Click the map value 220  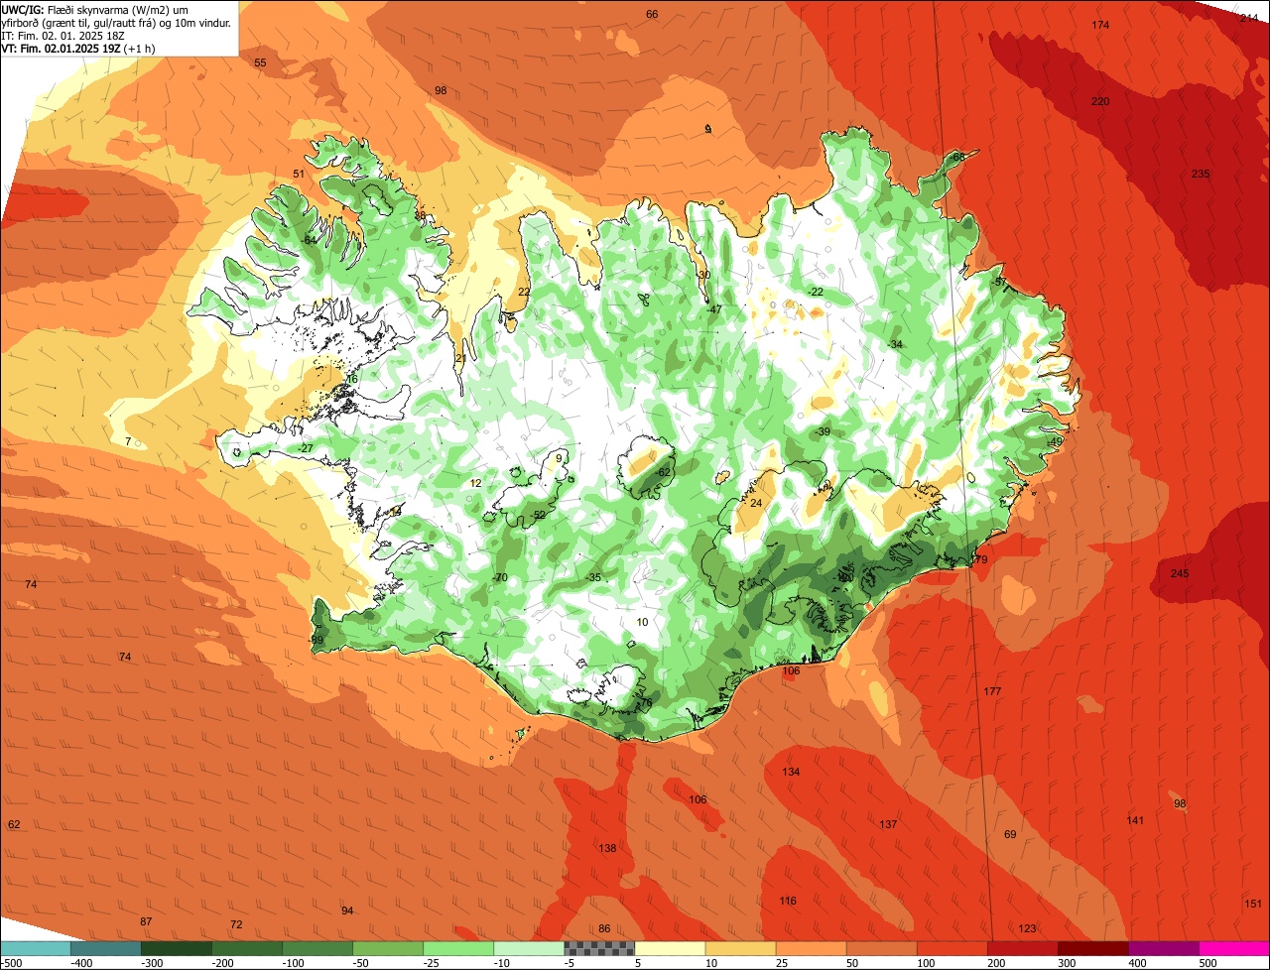click(x=1100, y=101)
